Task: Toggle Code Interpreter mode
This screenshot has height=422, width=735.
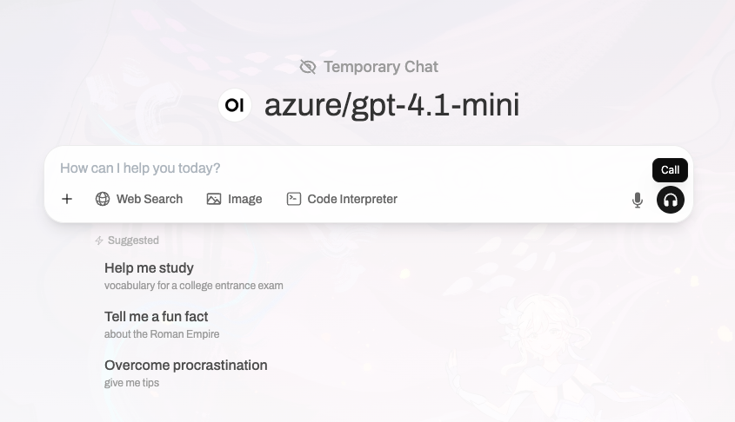Action: point(342,199)
